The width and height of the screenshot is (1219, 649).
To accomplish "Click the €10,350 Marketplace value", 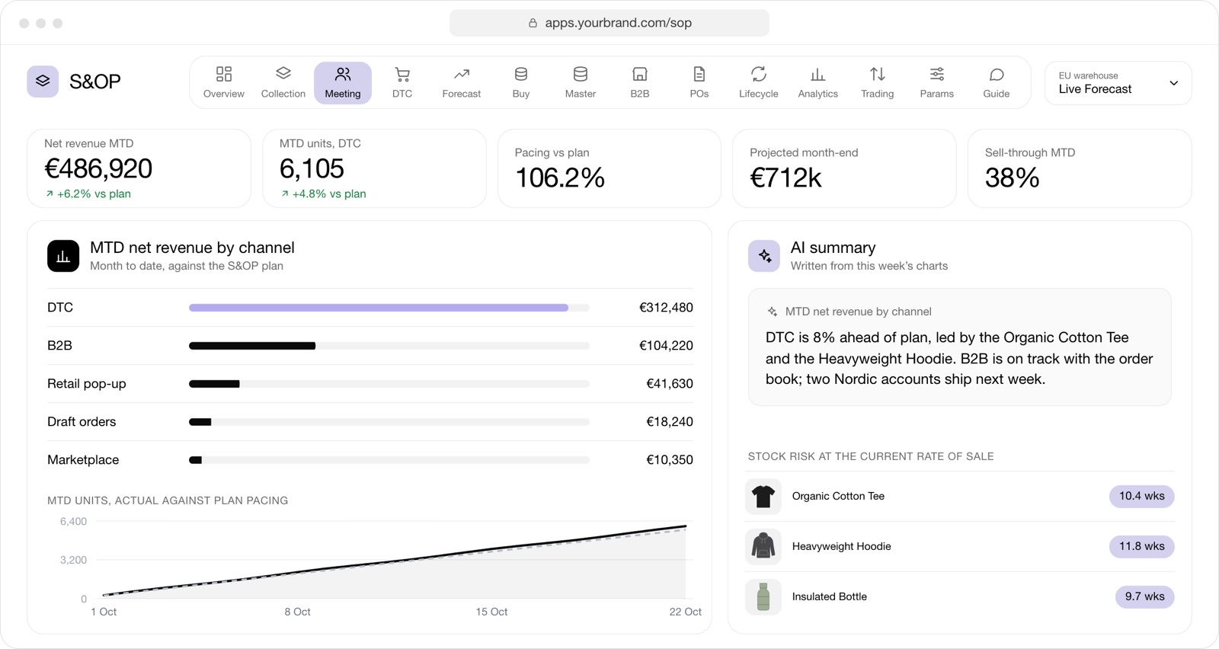I will pyautogui.click(x=670, y=460).
